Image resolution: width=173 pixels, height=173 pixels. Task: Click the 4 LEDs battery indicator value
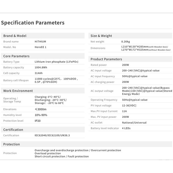point(126,128)
